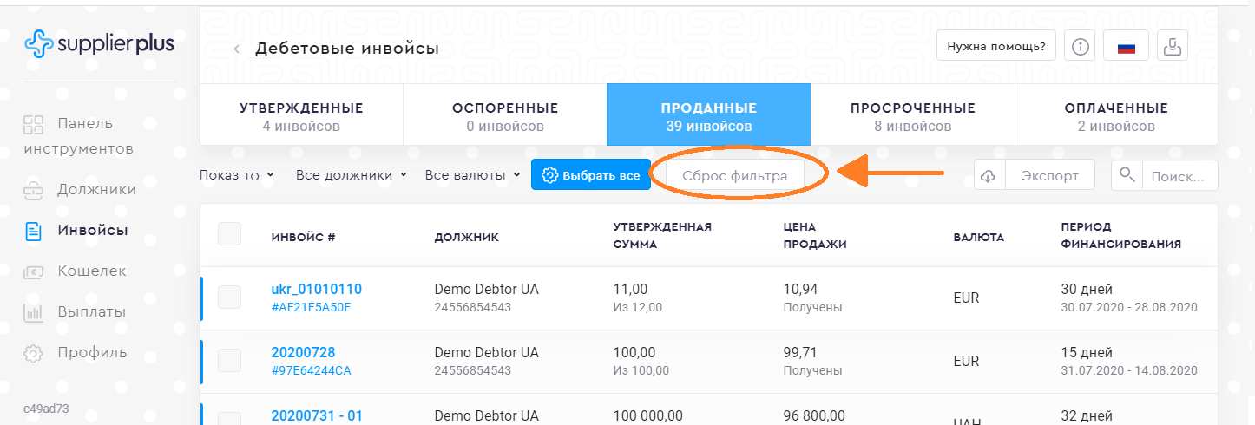This screenshot has height=425, width=1255.
Task: Click the Выбрать все button
Action: coord(590,175)
